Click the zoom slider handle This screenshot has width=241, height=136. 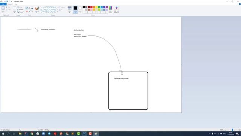(232, 130)
